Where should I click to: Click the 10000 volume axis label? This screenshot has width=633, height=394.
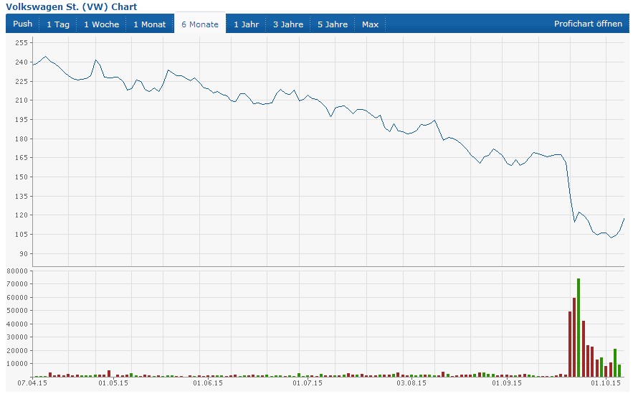(x=17, y=363)
